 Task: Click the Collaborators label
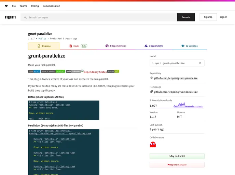tap(157, 137)
